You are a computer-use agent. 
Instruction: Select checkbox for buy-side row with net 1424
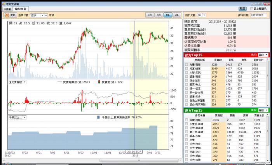coord(186,76)
